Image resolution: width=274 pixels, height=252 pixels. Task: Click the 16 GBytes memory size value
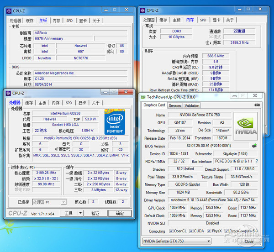[x=176, y=37]
